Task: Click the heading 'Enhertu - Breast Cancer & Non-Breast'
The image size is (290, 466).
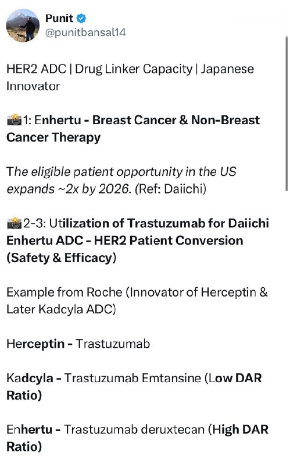Action: tap(147, 120)
